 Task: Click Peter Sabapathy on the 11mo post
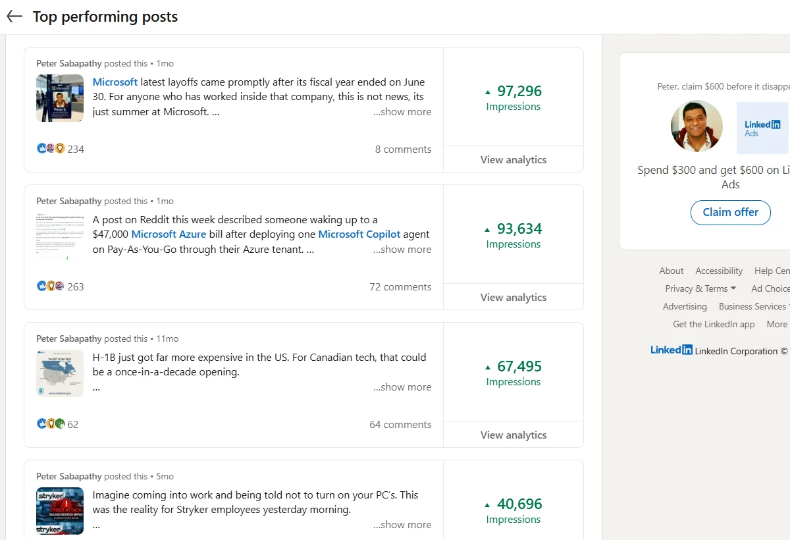pyautogui.click(x=69, y=338)
